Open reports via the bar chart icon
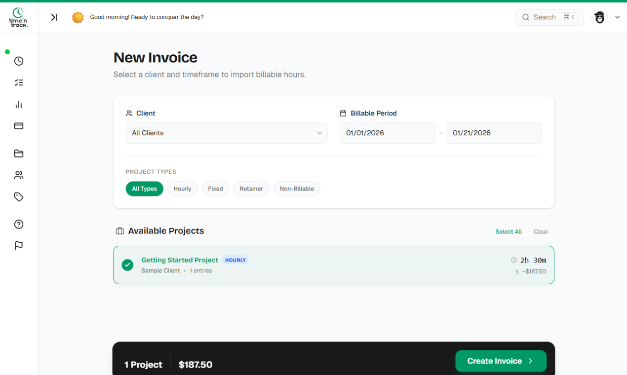Viewport: 627px width, 375px height. coord(18,104)
